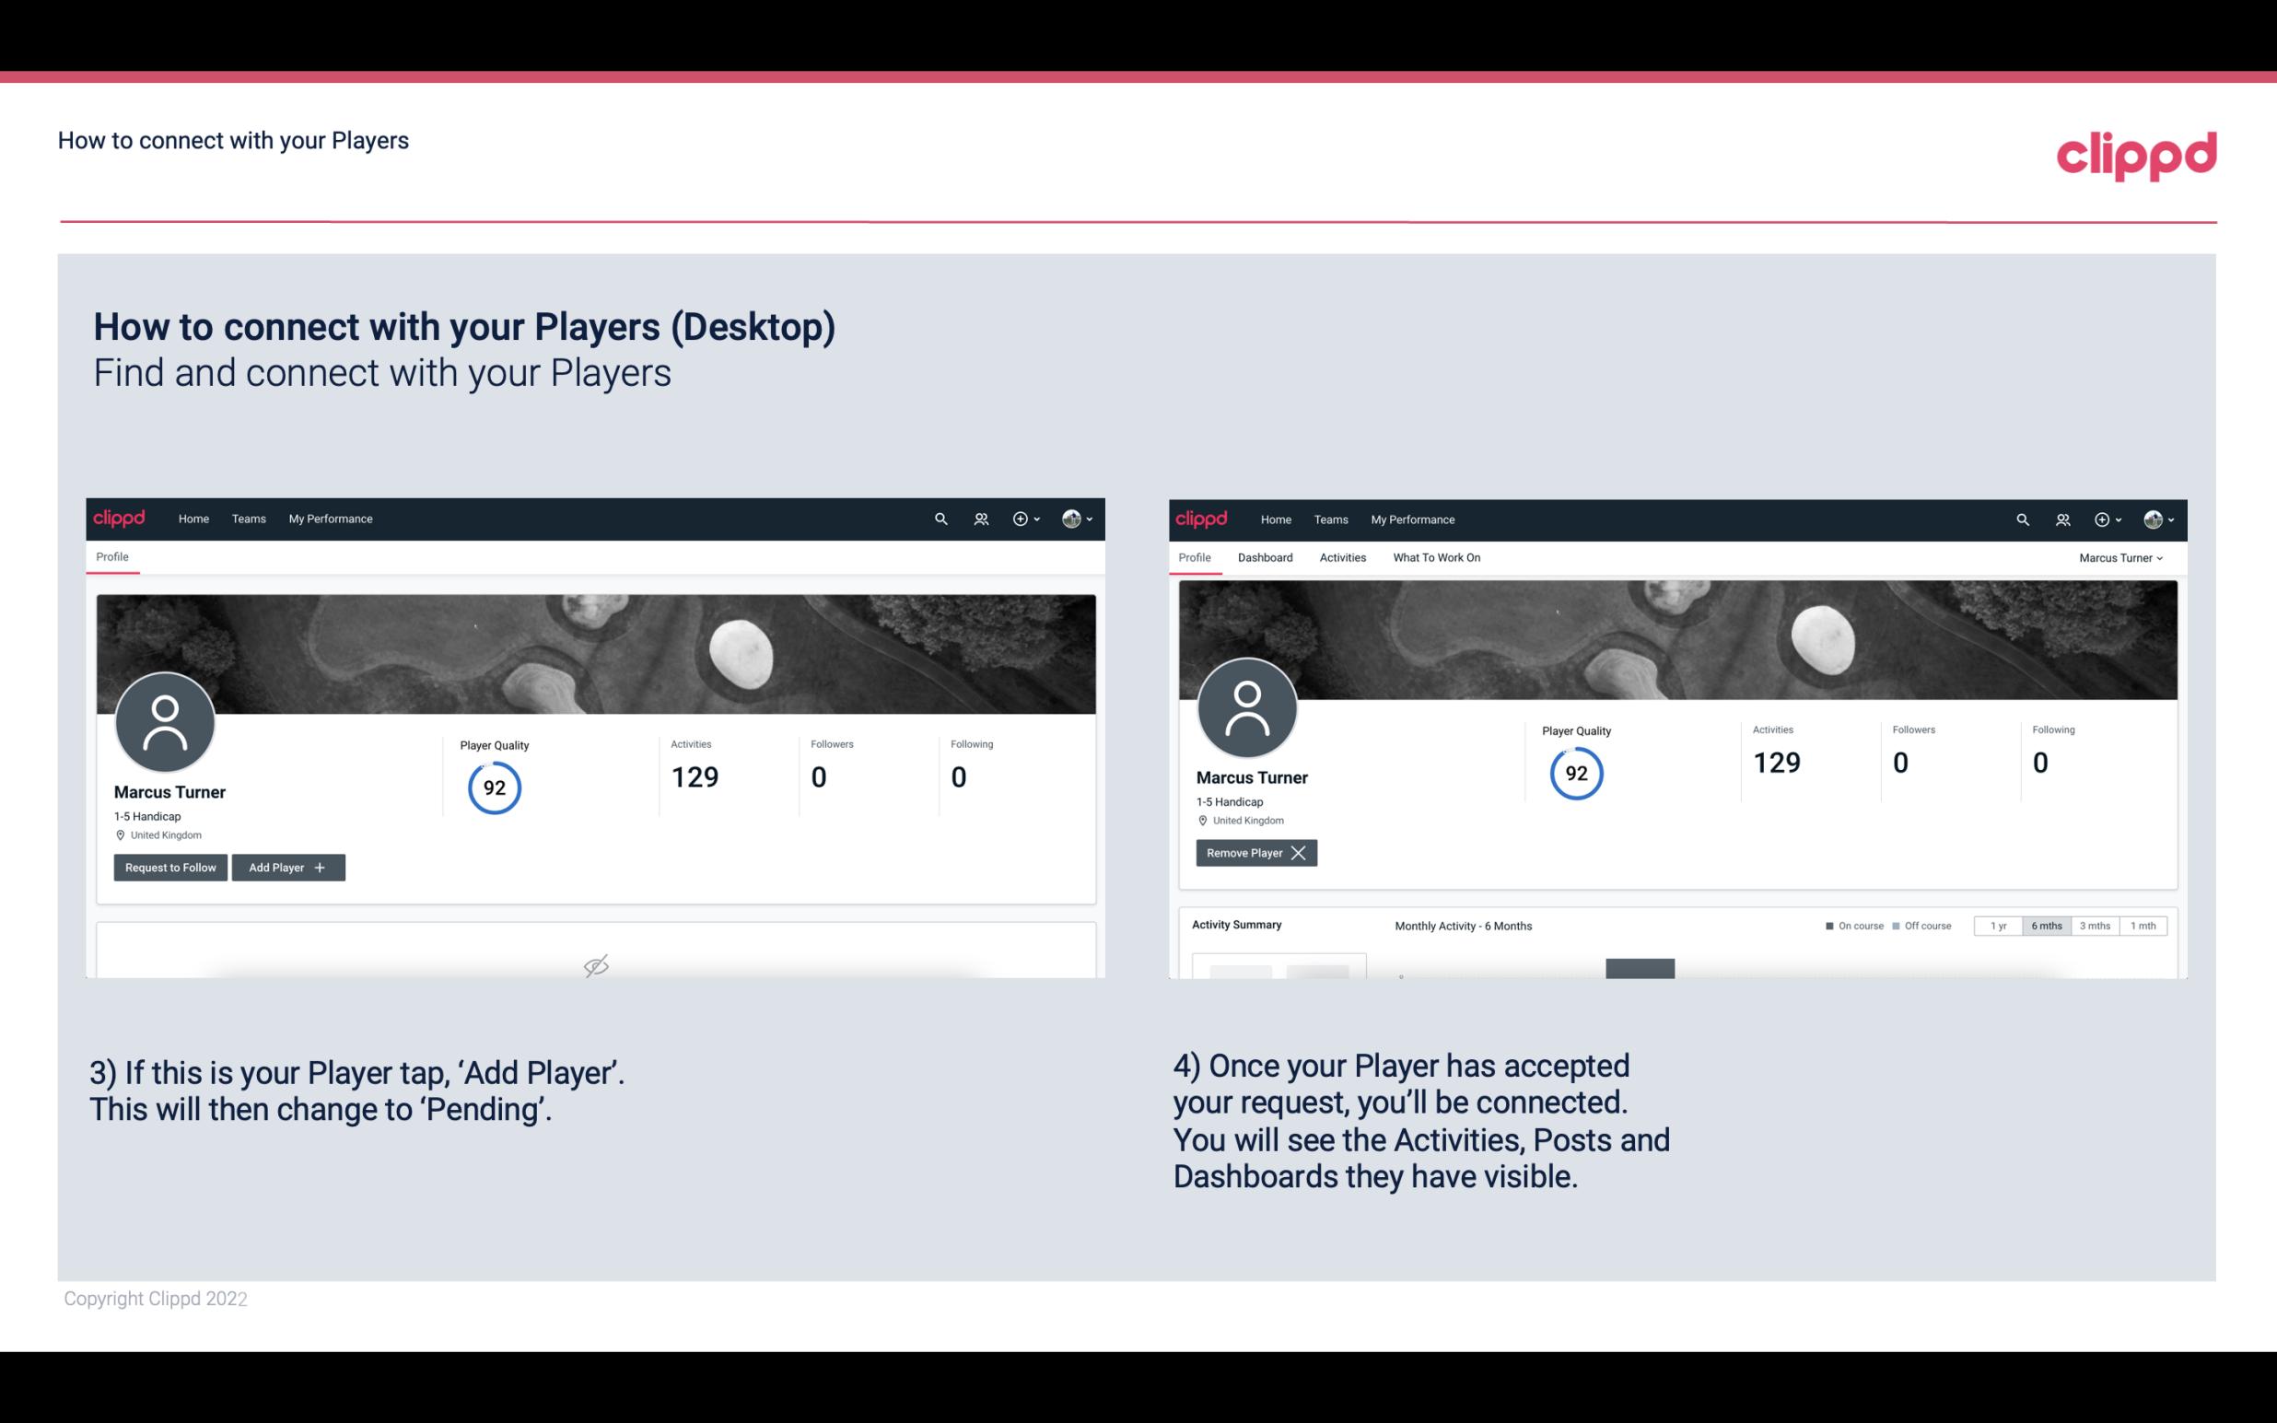Select the 'Dashboard' tab for Marcus Turner
Screen dimensions: 2277x1423
[x=1266, y=557]
